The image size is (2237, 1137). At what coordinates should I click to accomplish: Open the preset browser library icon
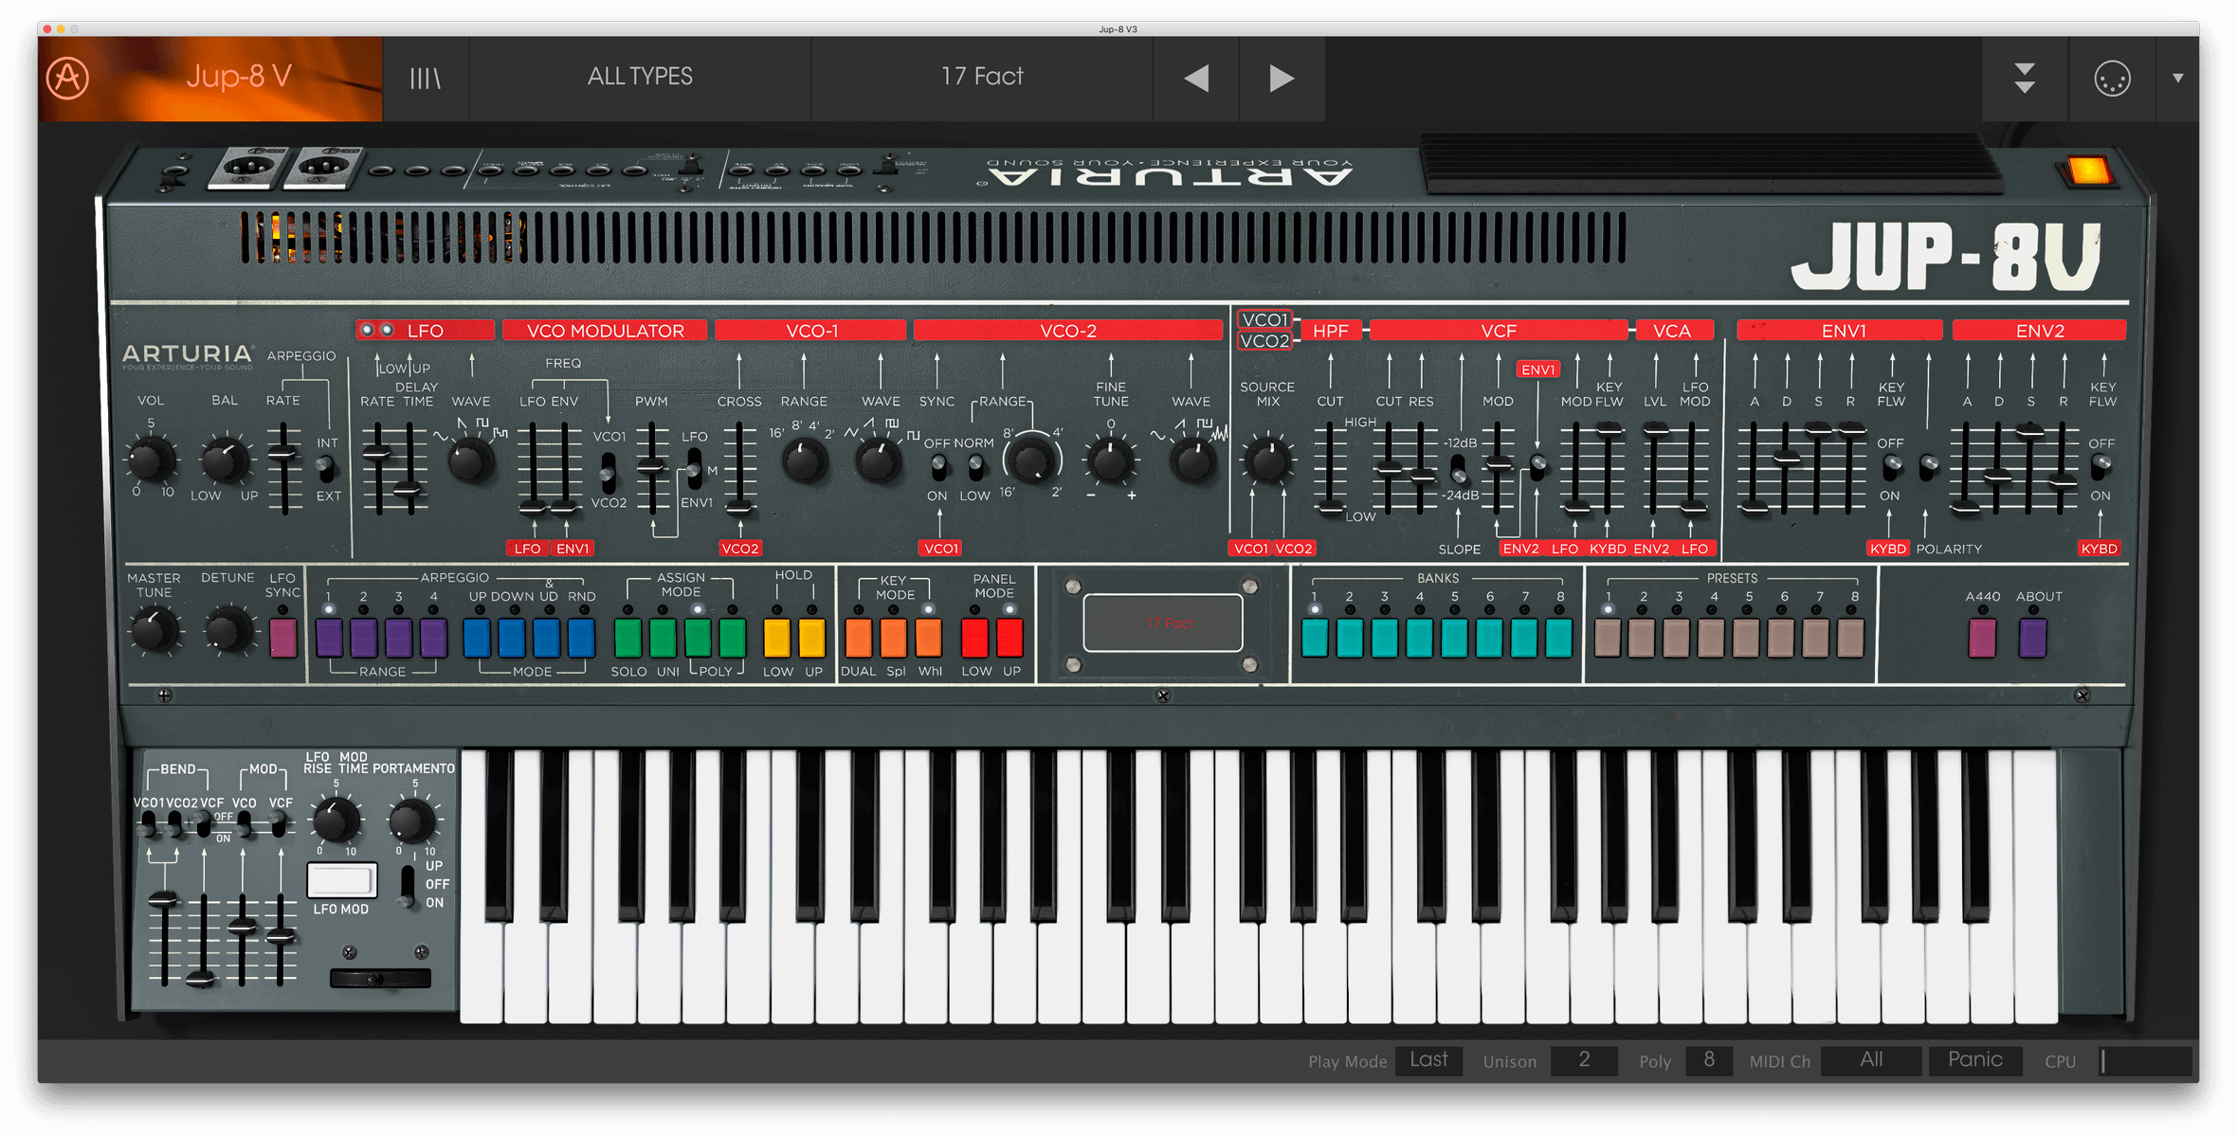coord(426,78)
